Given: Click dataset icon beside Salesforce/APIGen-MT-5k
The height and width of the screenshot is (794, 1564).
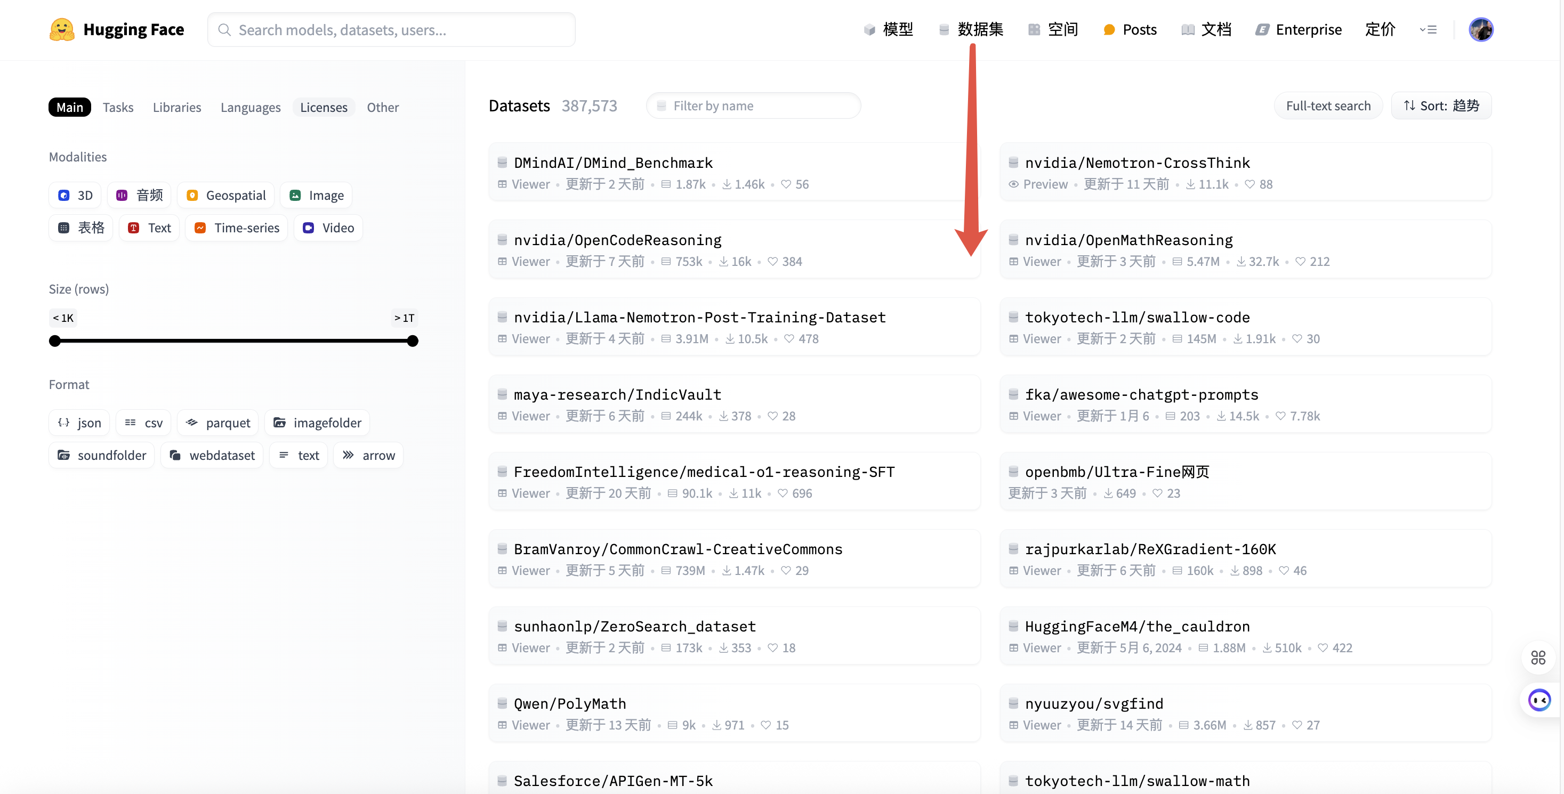Looking at the screenshot, I should coord(502,780).
